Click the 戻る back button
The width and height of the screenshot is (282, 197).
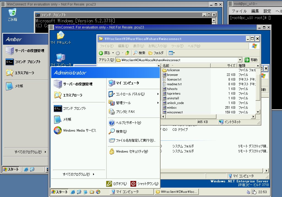105,53
